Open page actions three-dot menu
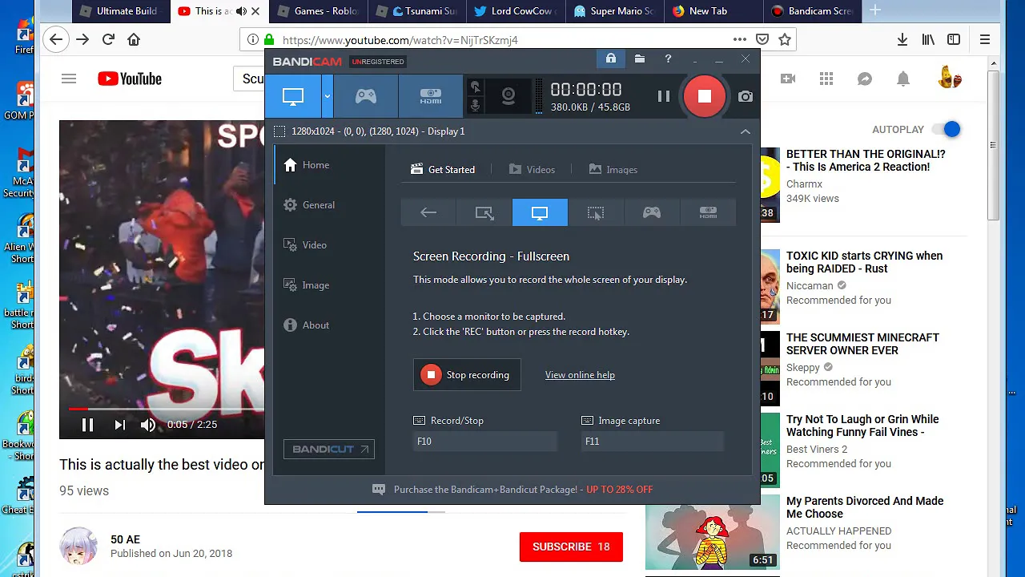This screenshot has width=1025, height=577. (x=740, y=39)
